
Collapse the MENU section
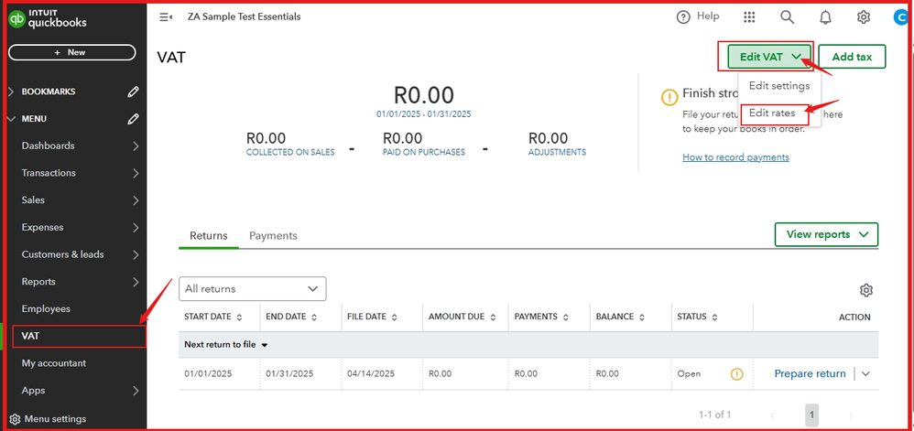(12, 119)
